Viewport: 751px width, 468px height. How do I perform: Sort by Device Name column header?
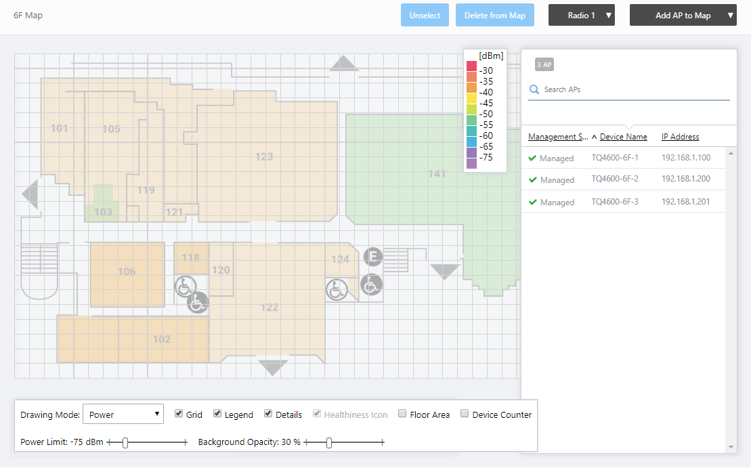click(623, 137)
